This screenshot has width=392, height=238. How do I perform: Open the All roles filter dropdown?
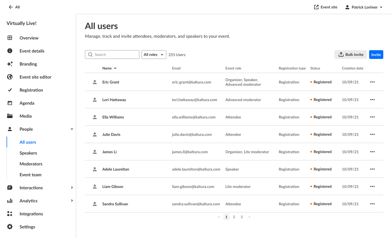tap(154, 55)
